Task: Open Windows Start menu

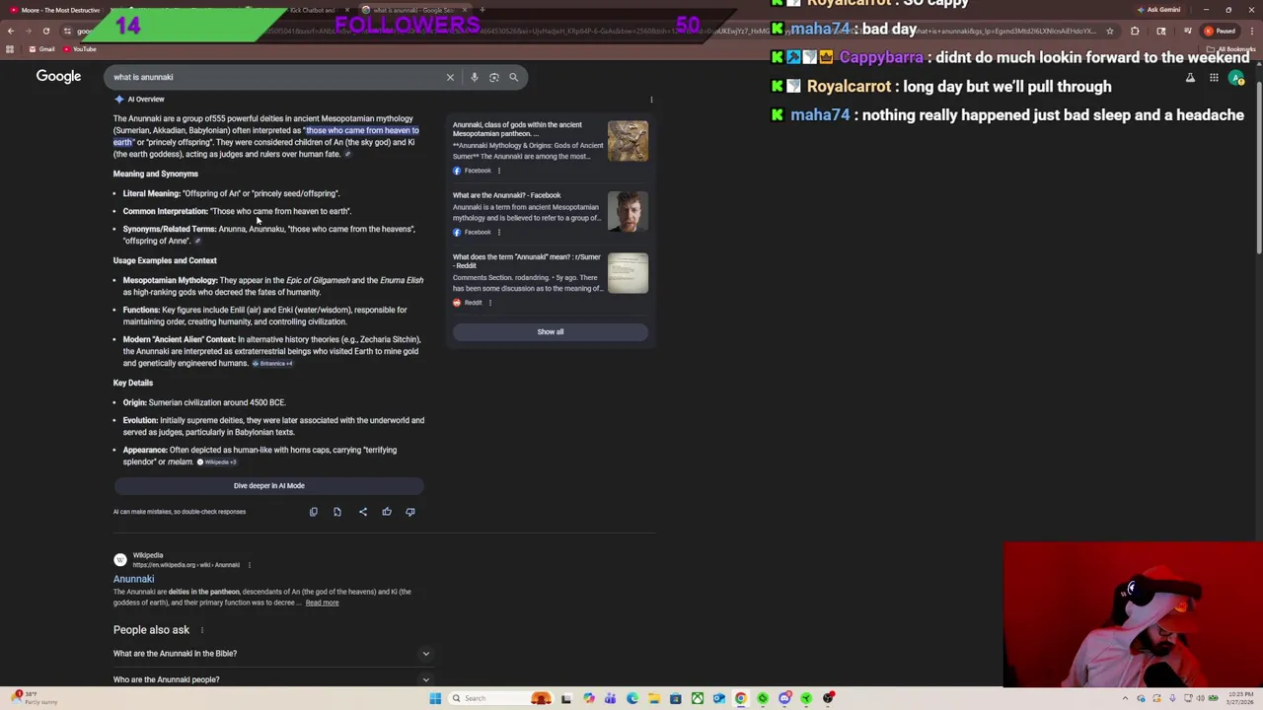Action: (x=435, y=698)
